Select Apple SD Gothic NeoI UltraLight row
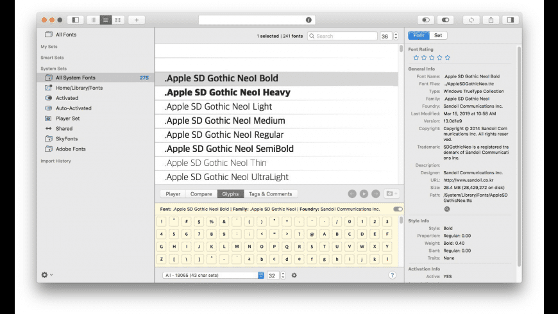558x314 pixels. [276, 177]
